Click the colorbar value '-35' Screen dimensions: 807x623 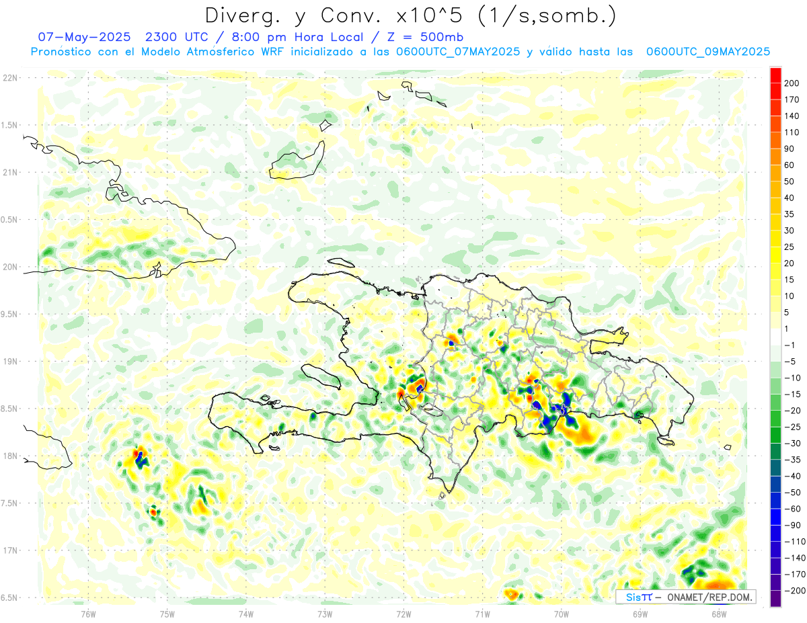pyautogui.click(x=793, y=460)
